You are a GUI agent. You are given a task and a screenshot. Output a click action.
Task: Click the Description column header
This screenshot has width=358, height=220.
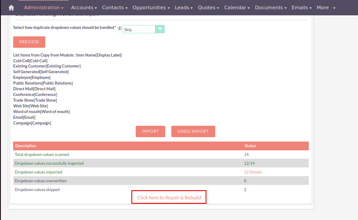[x=26, y=146]
